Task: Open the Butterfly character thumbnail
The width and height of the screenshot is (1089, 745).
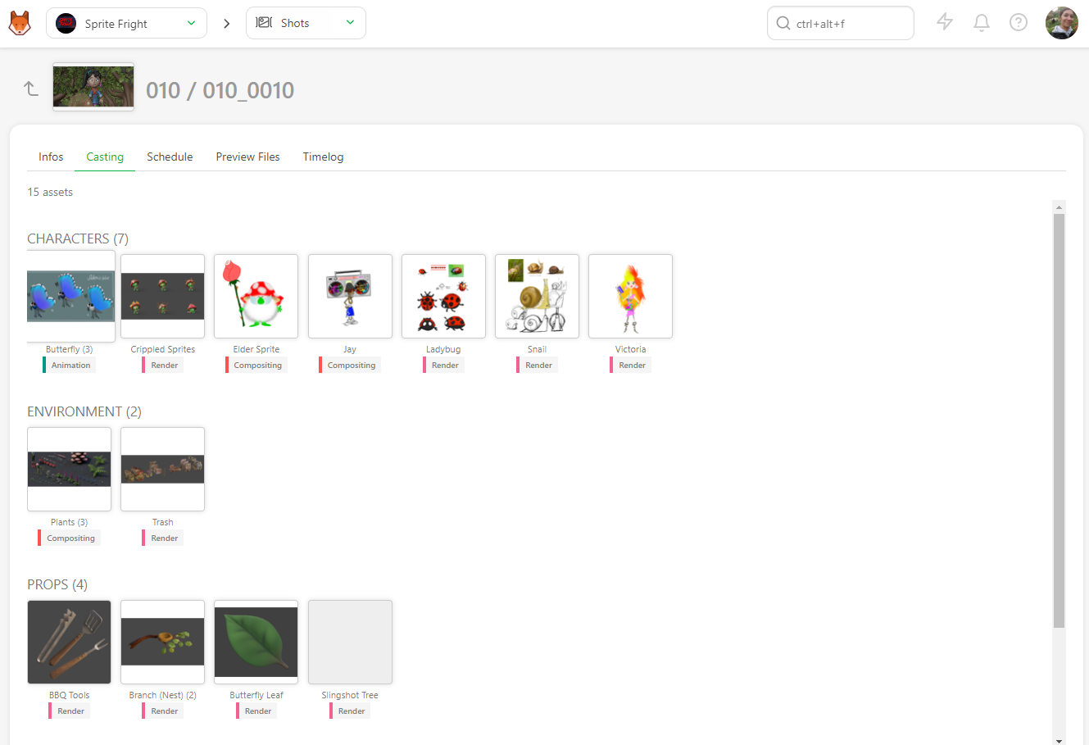Action: coord(71,296)
